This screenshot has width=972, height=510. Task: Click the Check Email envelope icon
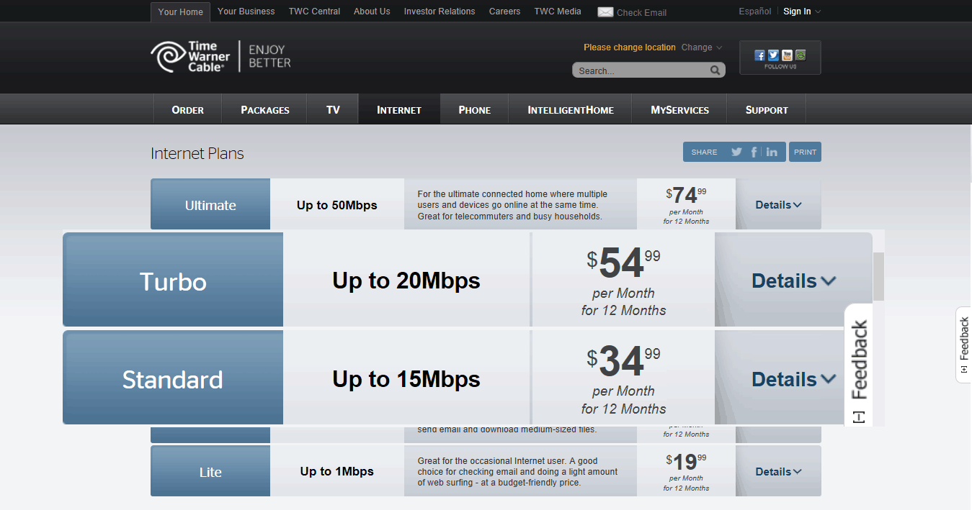coord(605,12)
